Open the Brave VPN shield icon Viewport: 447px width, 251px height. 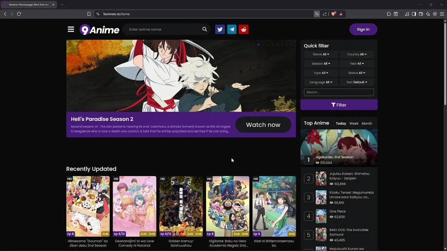[x=435, y=14]
